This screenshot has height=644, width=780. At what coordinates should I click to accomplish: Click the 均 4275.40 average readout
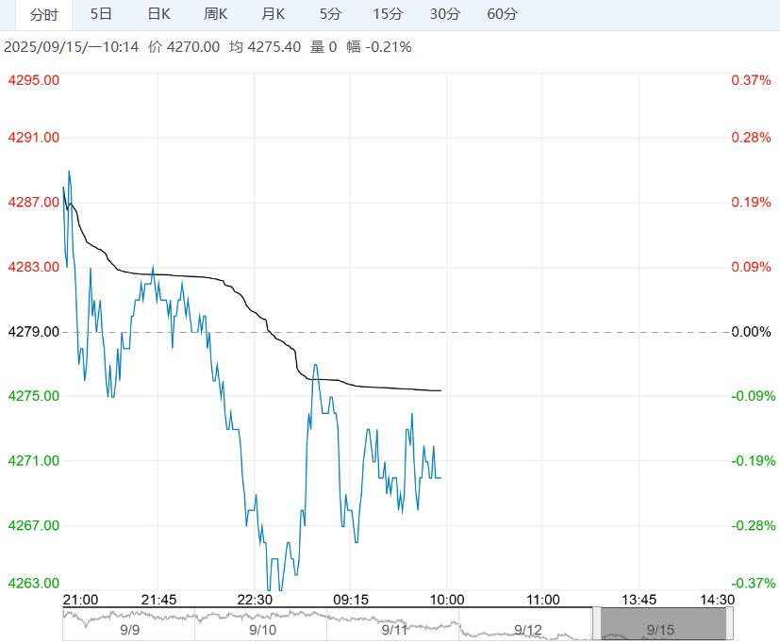click(x=265, y=47)
